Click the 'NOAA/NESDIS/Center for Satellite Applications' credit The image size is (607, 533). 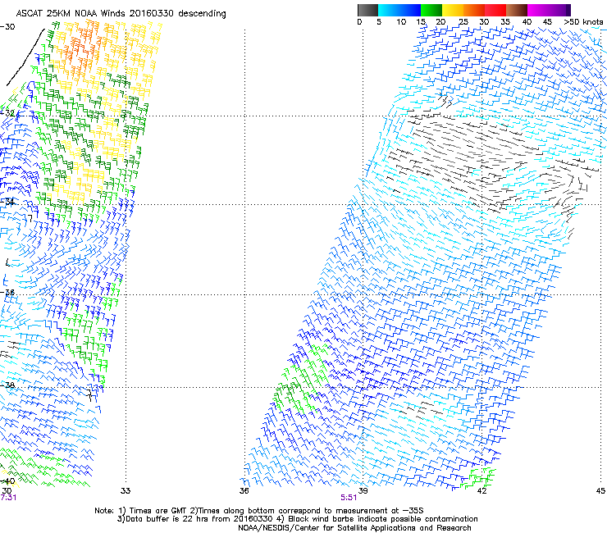(354, 528)
